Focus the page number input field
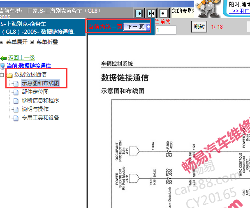This screenshot has width=250, height=208. pos(166,30)
